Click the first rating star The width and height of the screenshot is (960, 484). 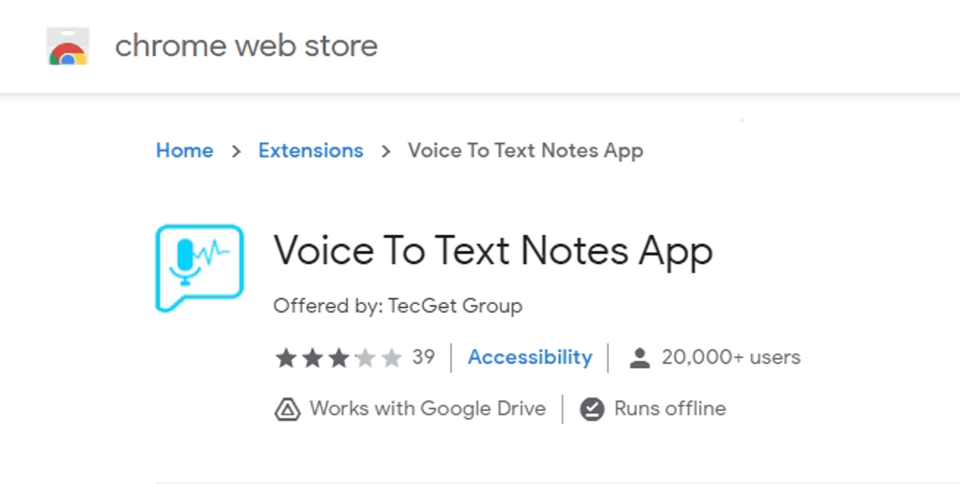coord(286,358)
